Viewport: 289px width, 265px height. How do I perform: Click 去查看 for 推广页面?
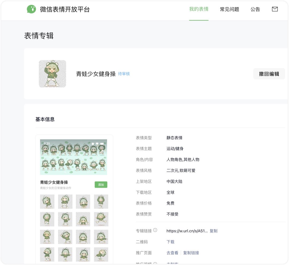(172, 253)
